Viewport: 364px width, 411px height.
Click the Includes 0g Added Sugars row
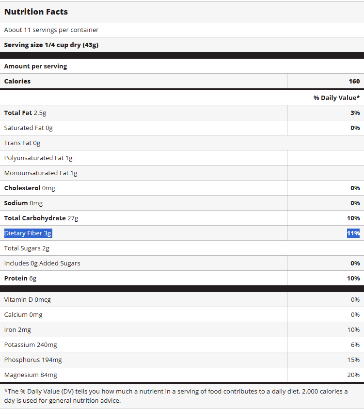42,263
